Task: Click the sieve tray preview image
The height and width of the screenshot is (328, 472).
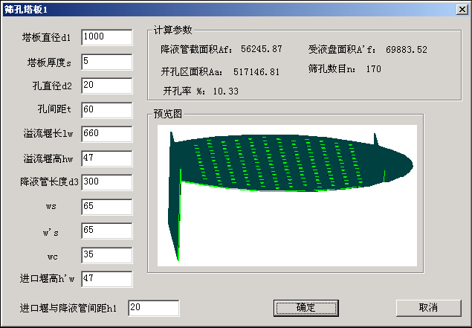Action: [287, 196]
